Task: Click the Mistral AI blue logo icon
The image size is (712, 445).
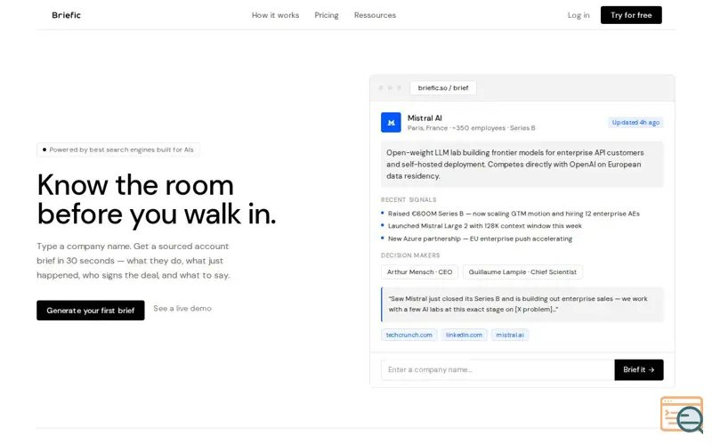Action: 391,122
